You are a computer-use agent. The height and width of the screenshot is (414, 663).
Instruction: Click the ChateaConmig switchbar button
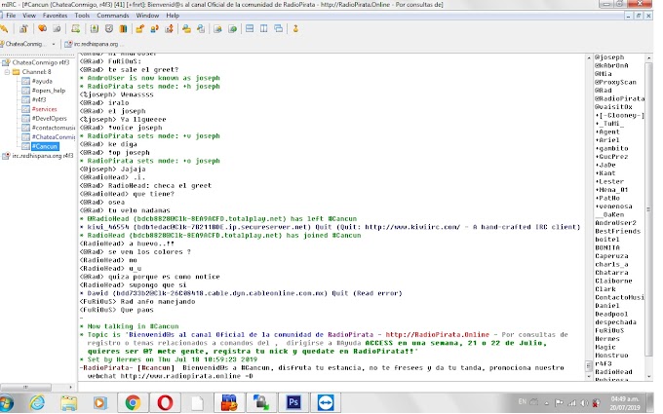pyautogui.click(x=24, y=44)
